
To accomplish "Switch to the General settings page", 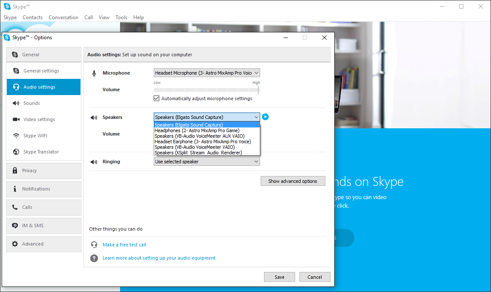I will click(43, 71).
